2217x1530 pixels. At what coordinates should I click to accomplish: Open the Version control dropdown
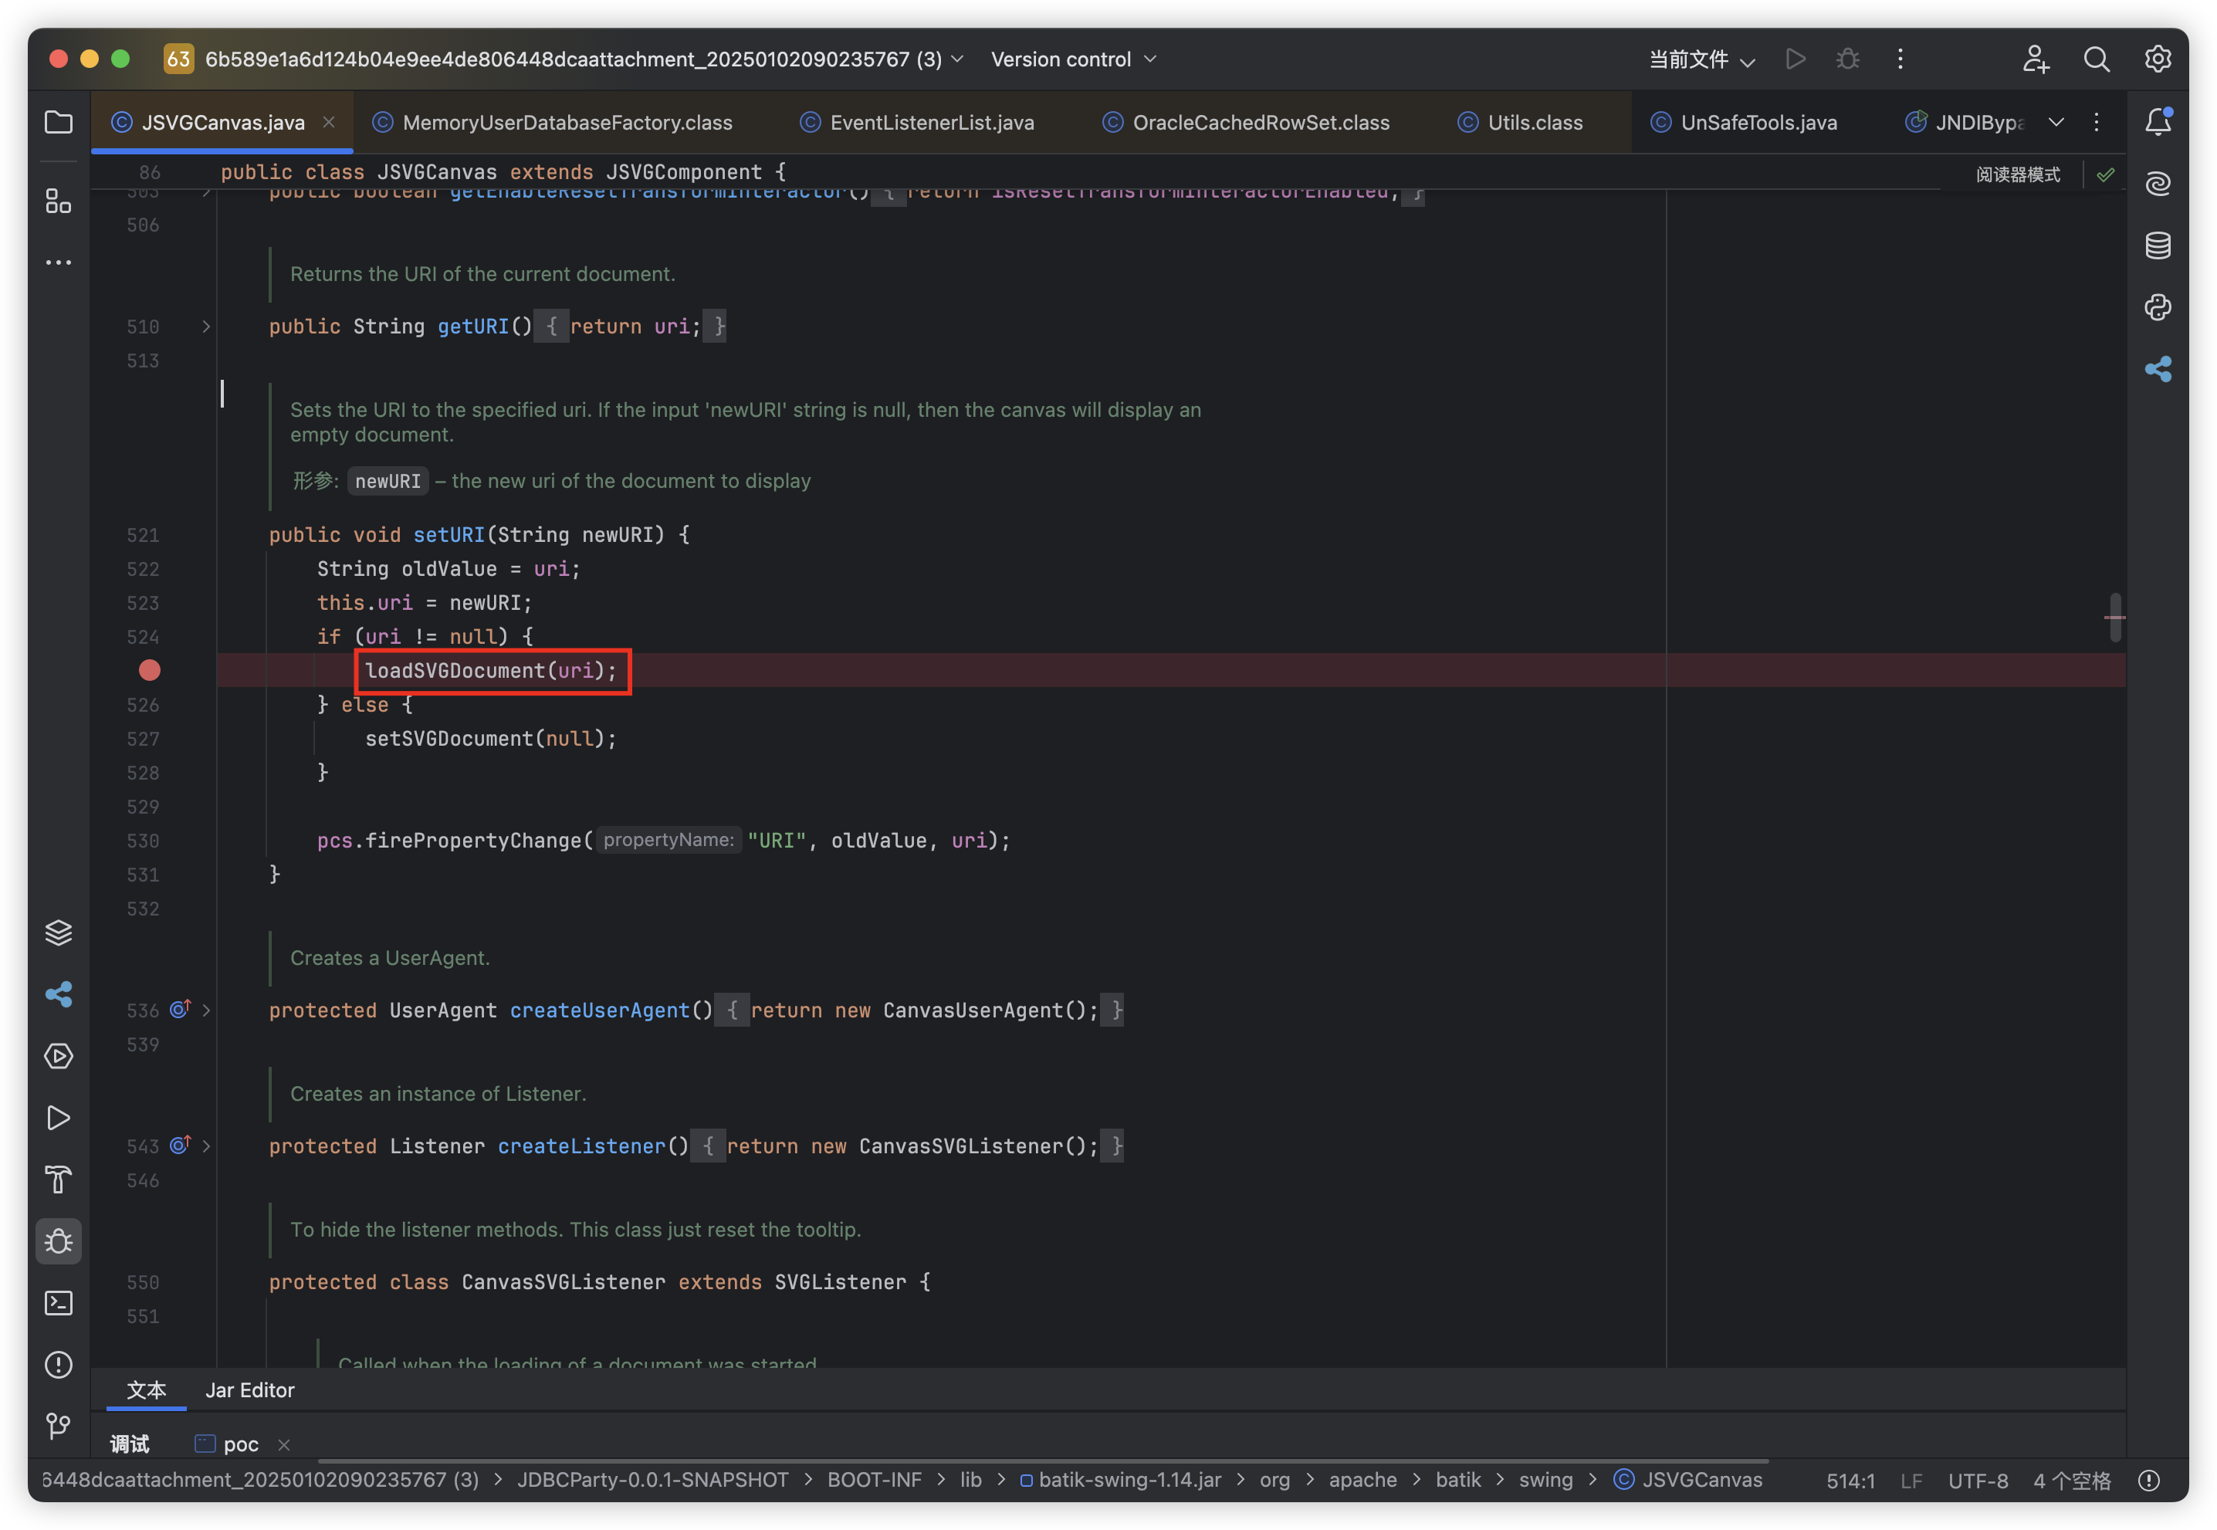1074,59
